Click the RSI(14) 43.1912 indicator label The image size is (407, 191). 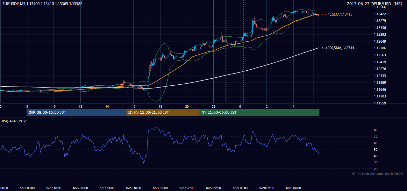pyautogui.click(x=14, y=121)
